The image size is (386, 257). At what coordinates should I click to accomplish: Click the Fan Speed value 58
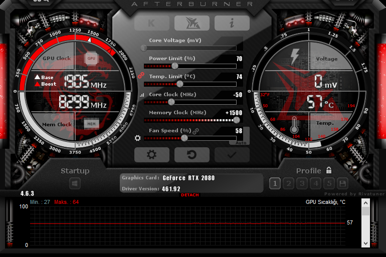click(239, 131)
